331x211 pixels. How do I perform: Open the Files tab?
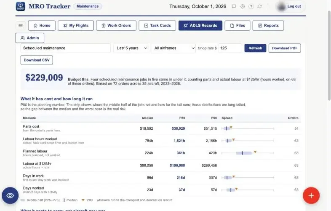(x=238, y=26)
